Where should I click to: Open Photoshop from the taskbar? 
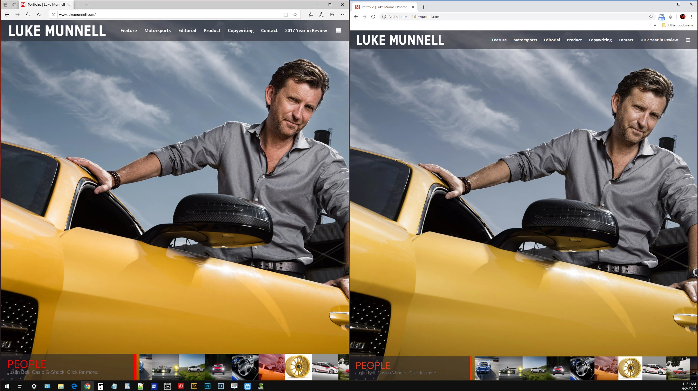(207, 386)
